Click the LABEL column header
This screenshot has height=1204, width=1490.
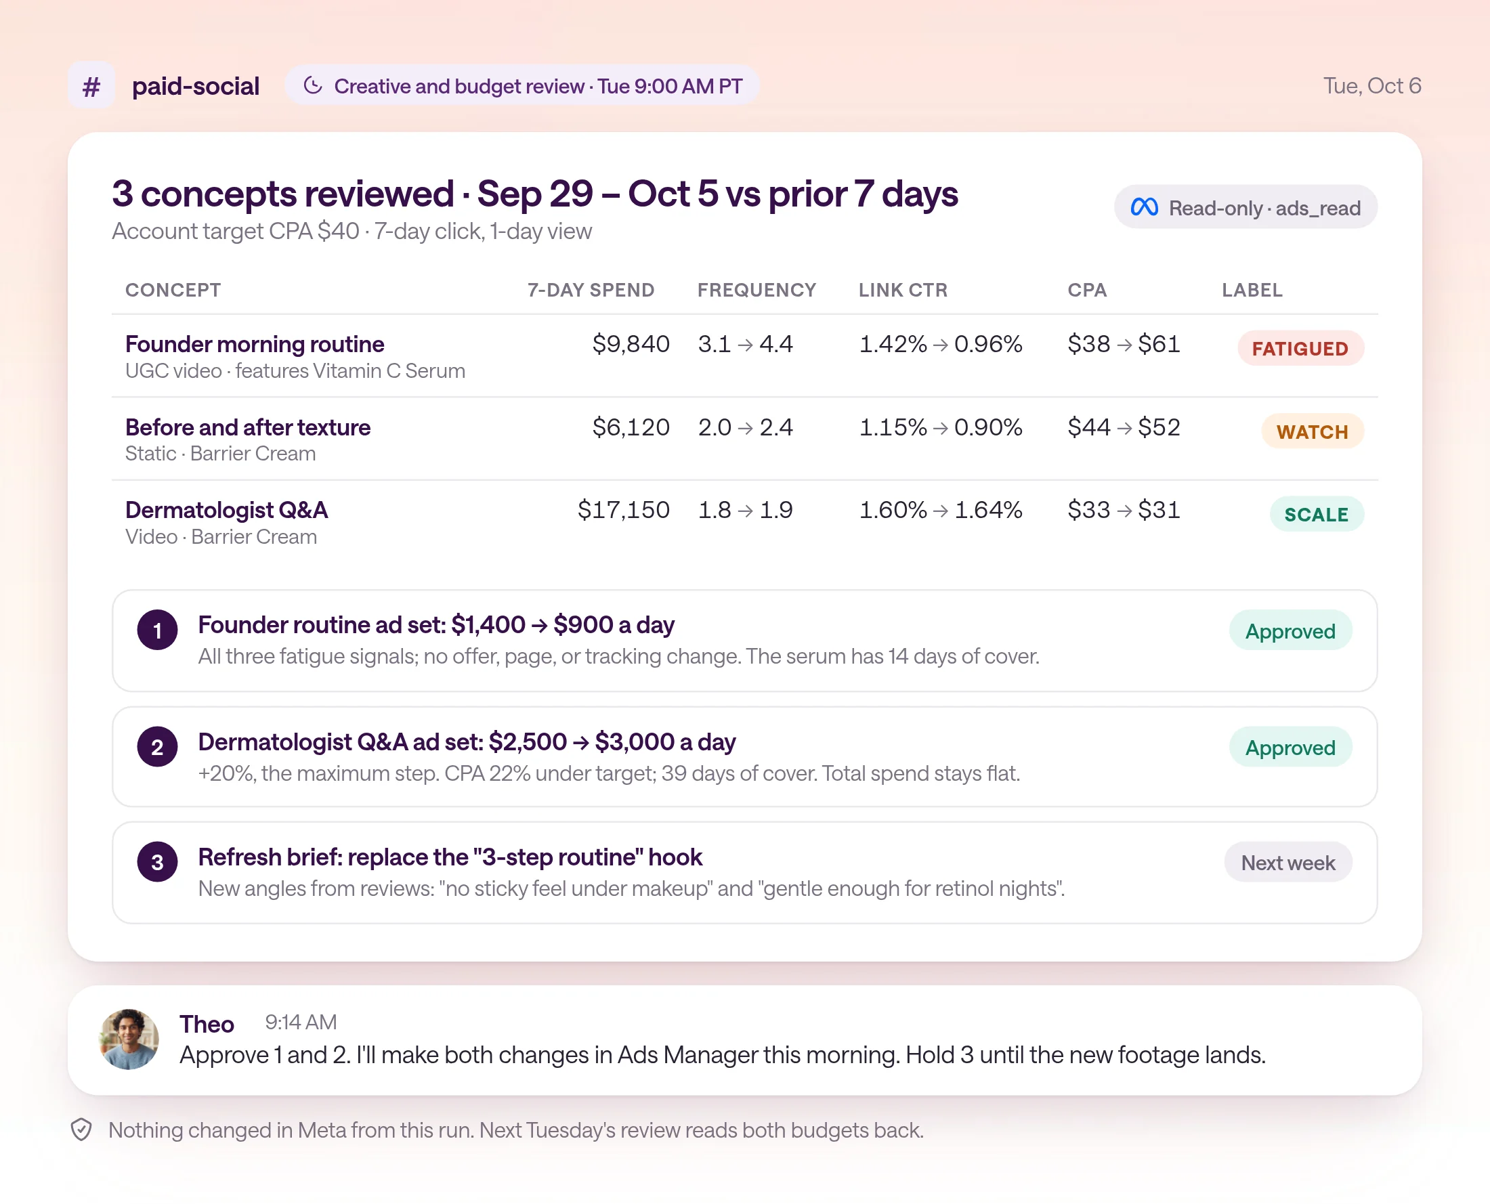[1252, 290]
